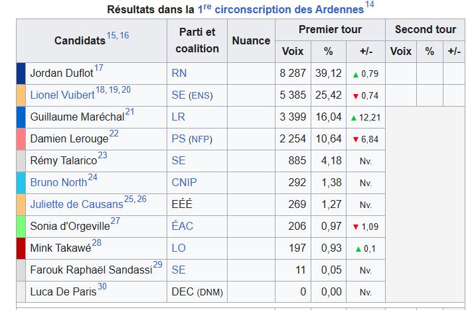Click the dark blue RN color swatch
466x310 pixels.
[x=21, y=74]
